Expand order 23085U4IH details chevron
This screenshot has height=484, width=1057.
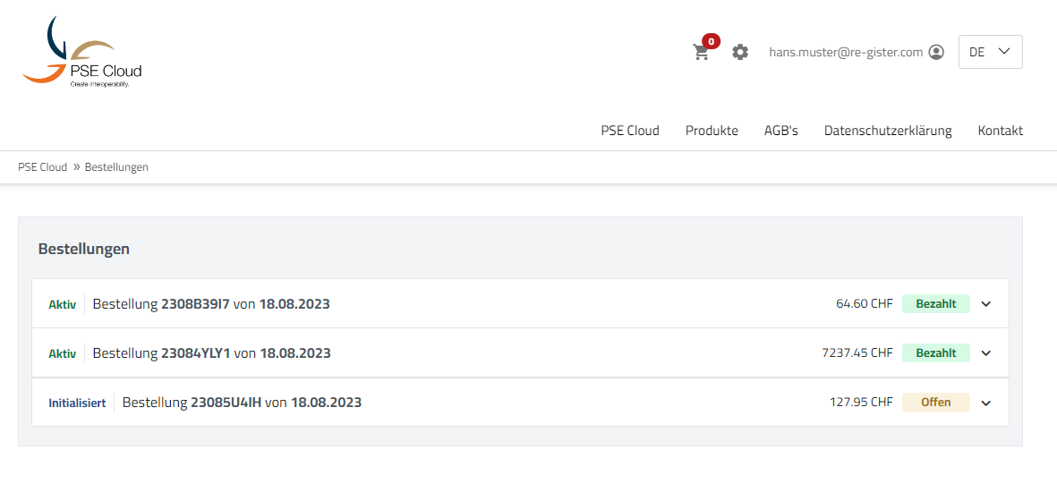(x=986, y=403)
